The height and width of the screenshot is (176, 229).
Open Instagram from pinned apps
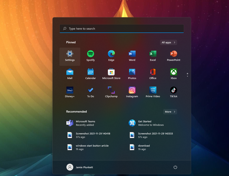(x=132, y=90)
